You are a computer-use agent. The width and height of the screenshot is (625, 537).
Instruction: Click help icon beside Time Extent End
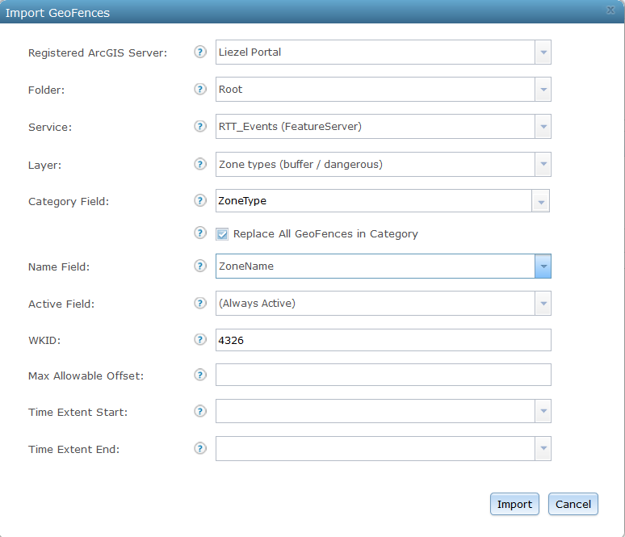[200, 448]
